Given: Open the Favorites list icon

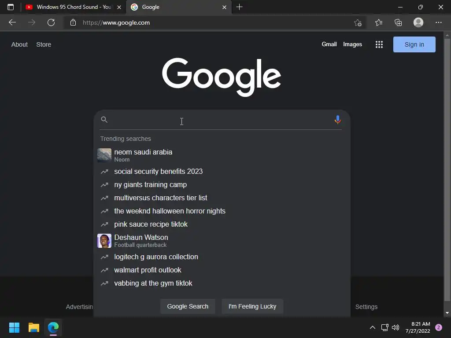Looking at the screenshot, I should tap(379, 22).
